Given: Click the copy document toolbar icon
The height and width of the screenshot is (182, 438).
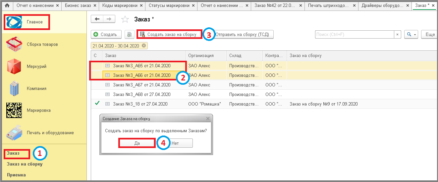Looking at the screenshot, I should pyautogui.click(x=130, y=34).
